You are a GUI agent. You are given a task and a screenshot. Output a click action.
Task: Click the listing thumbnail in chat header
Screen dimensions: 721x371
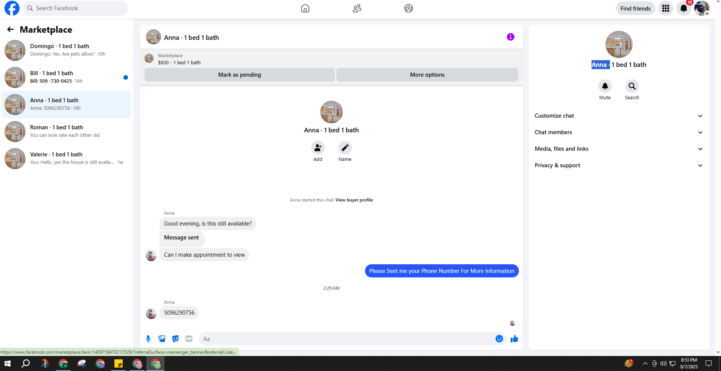click(x=154, y=37)
